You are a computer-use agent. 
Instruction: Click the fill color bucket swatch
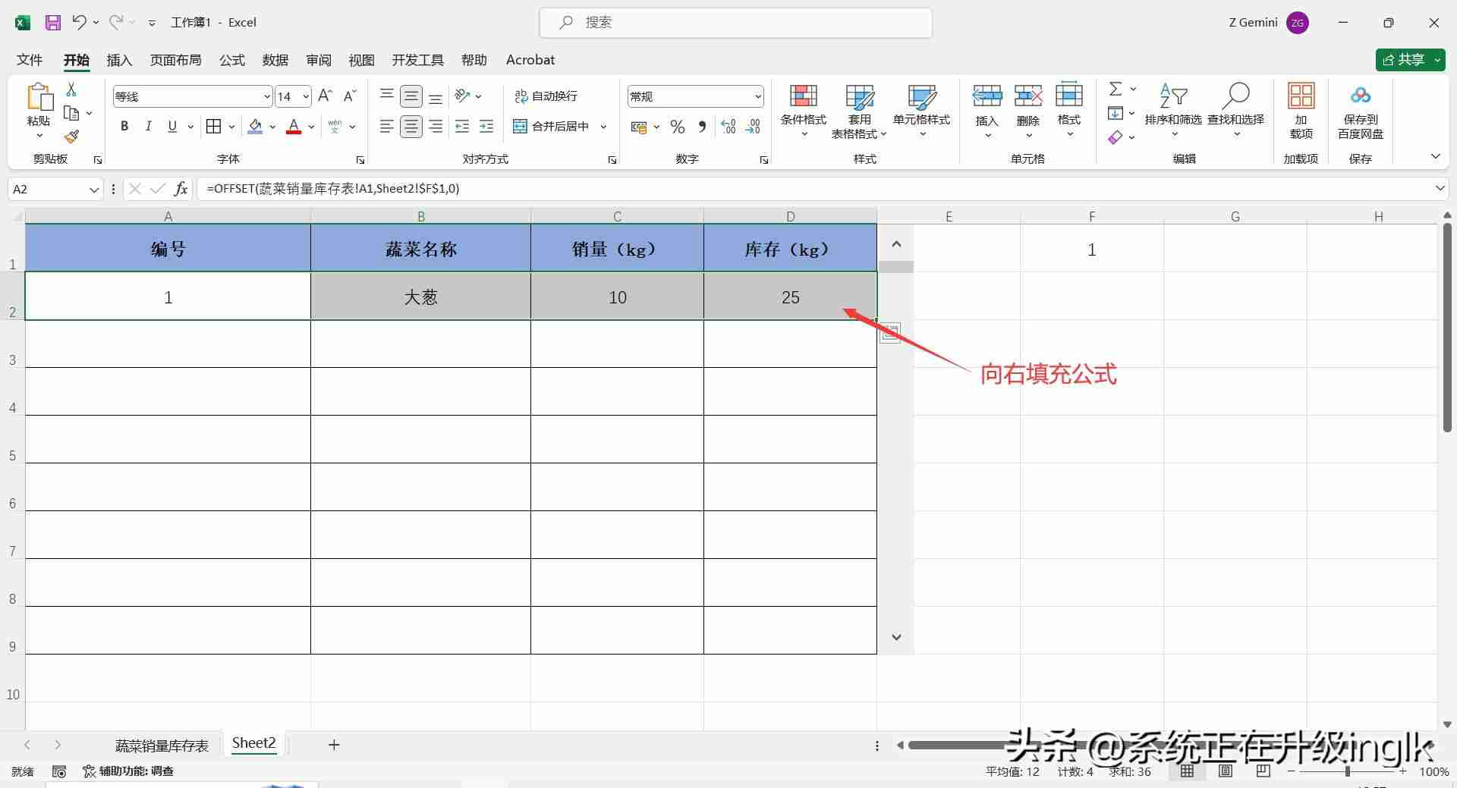pyautogui.click(x=256, y=127)
